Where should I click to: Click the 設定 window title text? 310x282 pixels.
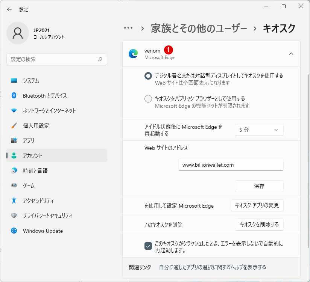24,9
